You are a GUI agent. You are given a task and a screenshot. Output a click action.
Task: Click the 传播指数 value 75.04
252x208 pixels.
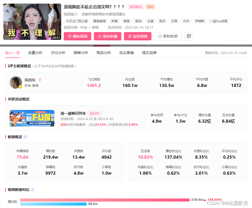(23, 157)
